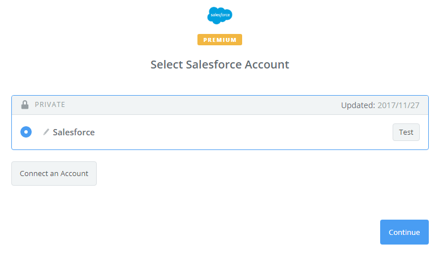439x257 pixels.
Task: Click the Salesforce account name text
Action: pyautogui.click(x=74, y=132)
